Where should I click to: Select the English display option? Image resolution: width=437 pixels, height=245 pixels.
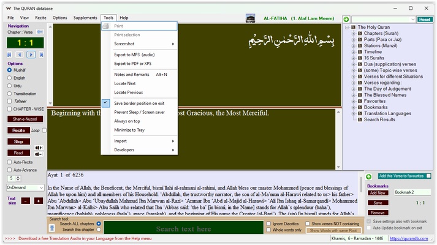[9, 78]
